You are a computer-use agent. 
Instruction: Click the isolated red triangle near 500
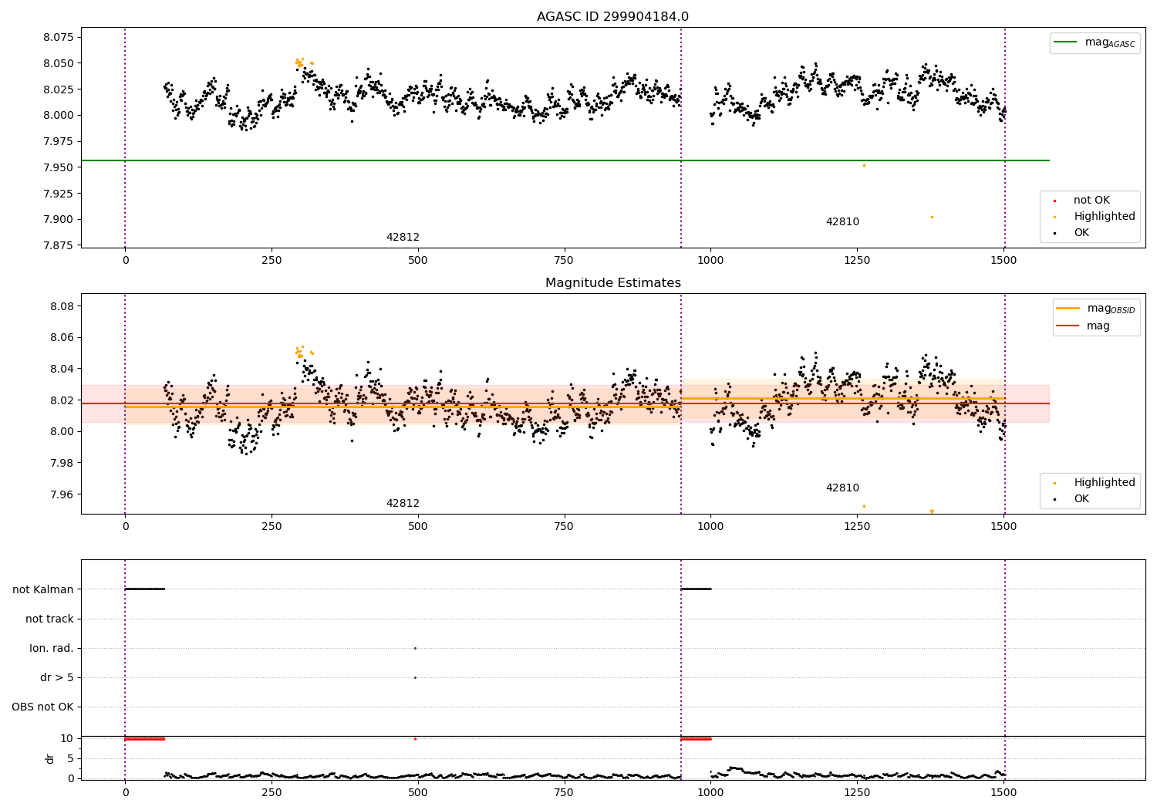415,738
